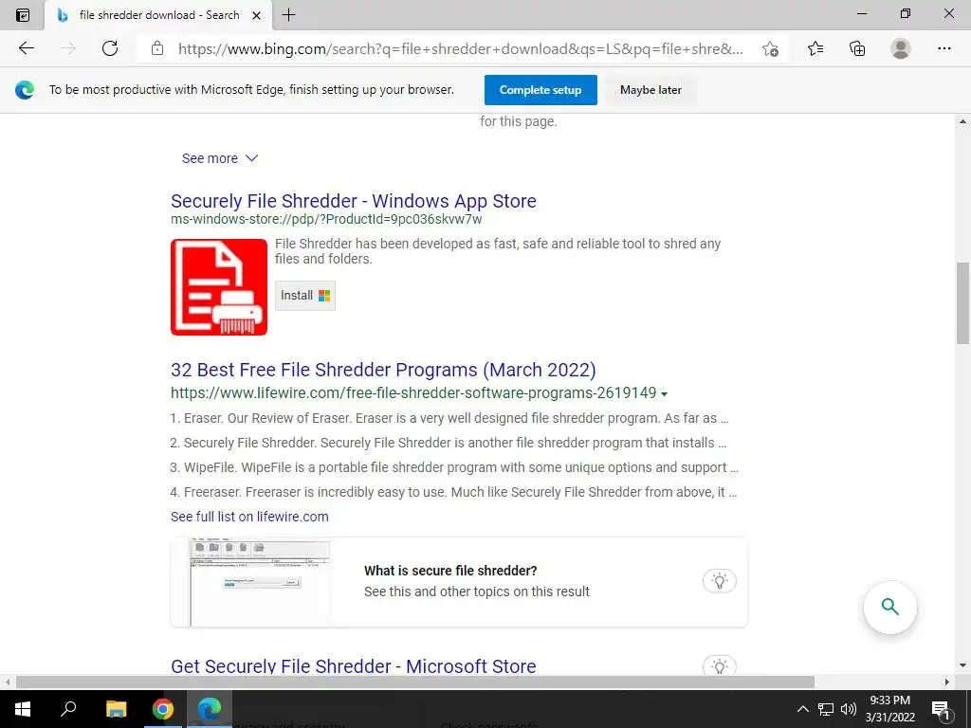Open a new tab with plus button
This screenshot has height=728, width=971.
pos(288,15)
